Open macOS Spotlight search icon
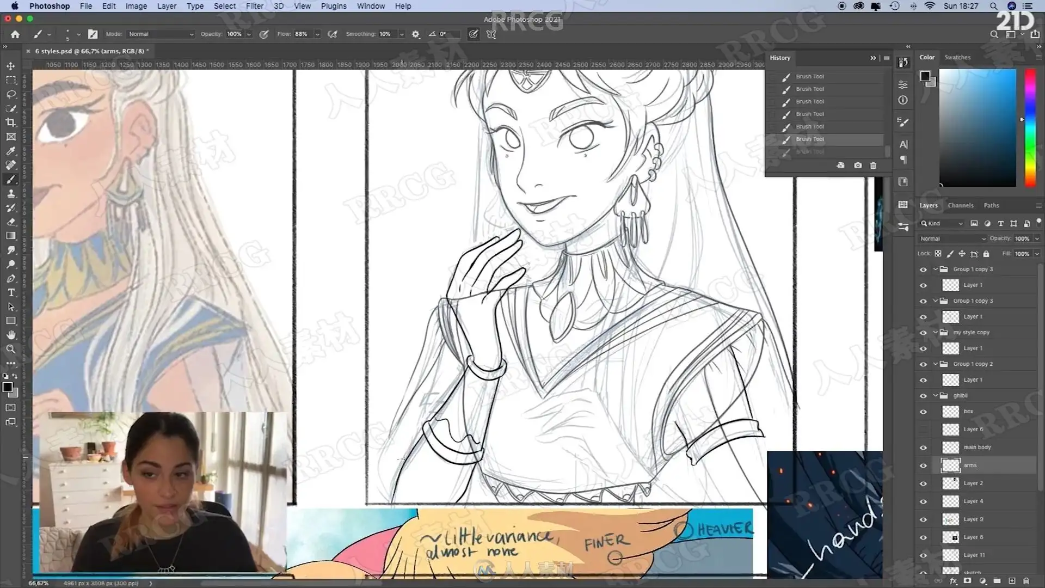 pos(993,6)
